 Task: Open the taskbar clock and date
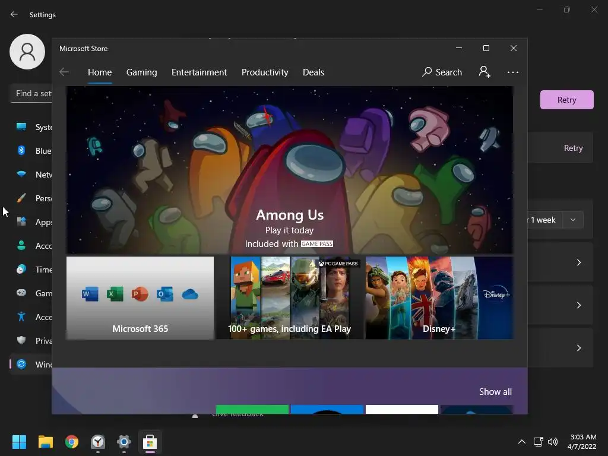click(582, 442)
